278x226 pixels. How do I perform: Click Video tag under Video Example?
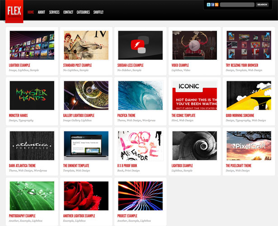tap(187, 70)
